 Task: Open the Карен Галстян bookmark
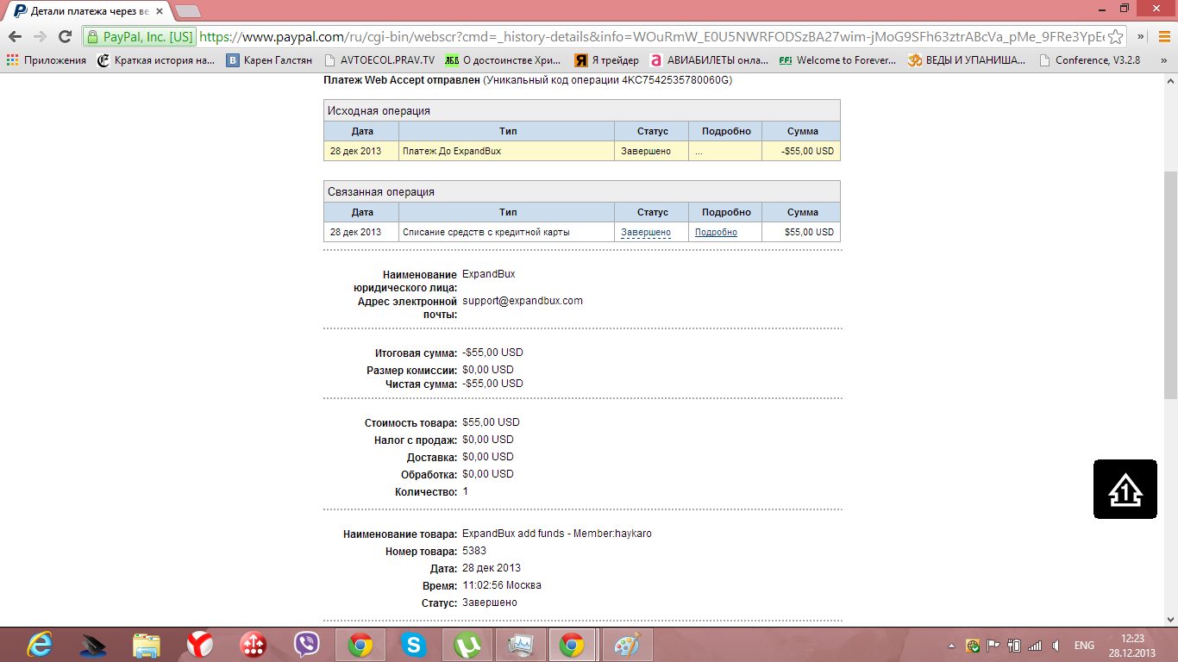click(269, 60)
